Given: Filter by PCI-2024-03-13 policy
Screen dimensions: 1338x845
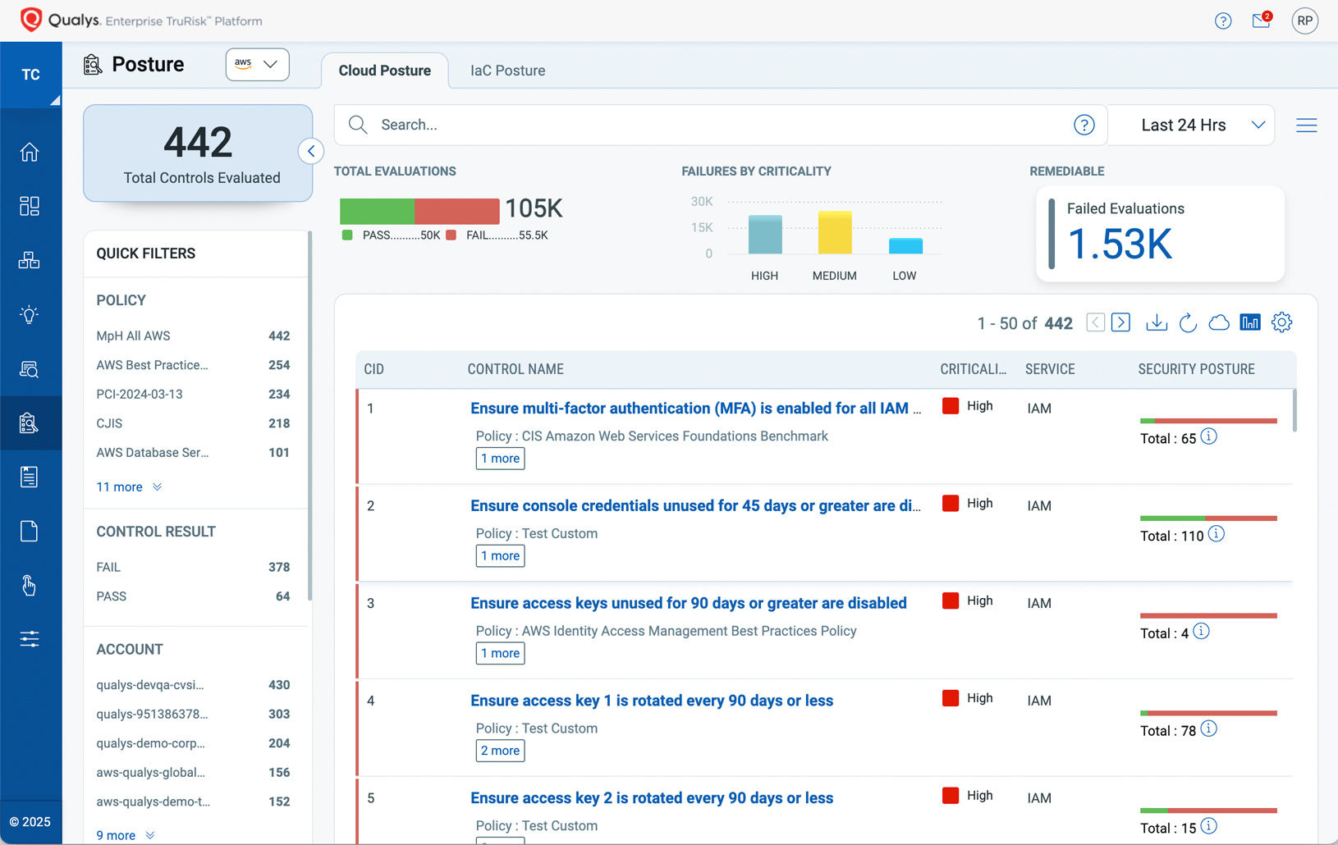Looking at the screenshot, I should click(x=193, y=394).
